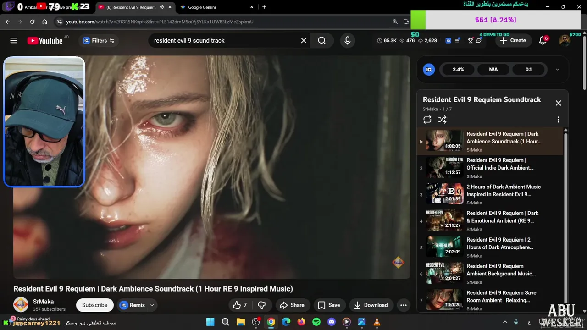This screenshot has height=330, width=587.
Task: Play Dark & Emotional Ambient playlist video
Action: coord(490,221)
